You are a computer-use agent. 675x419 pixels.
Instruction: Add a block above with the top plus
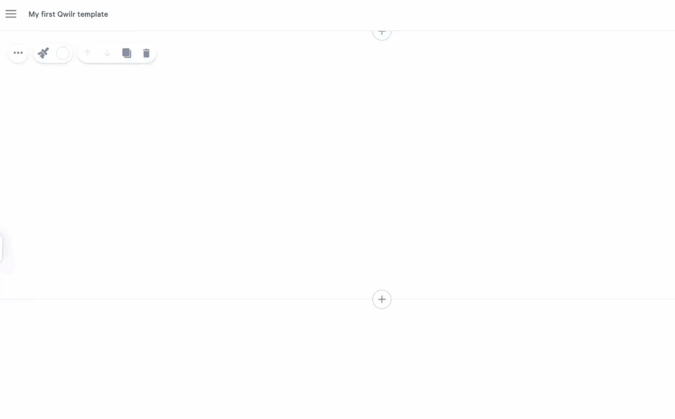(x=382, y=34)
